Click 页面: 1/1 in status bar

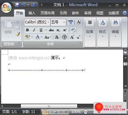tap(9, 112)
